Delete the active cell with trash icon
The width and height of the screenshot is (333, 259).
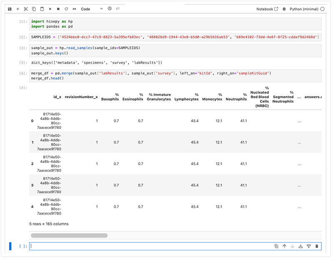[x=317, y=246]
